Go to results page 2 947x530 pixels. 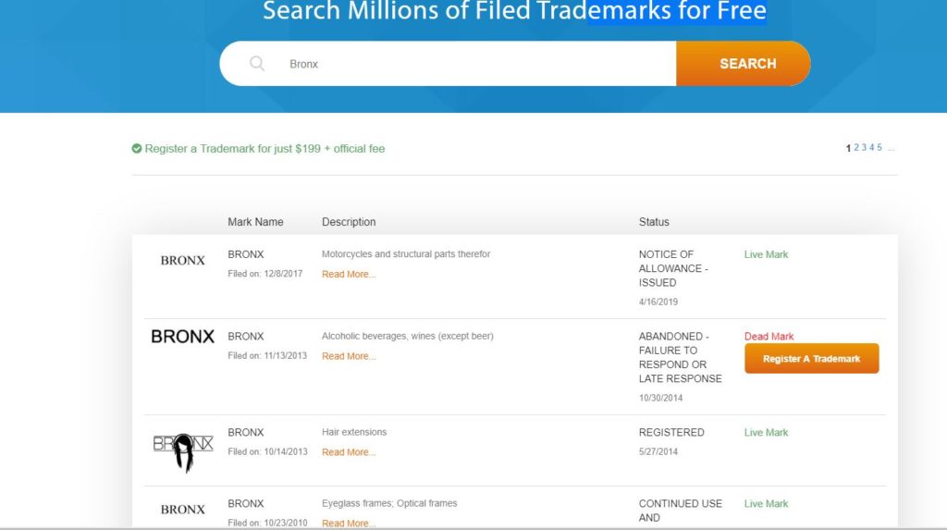click(x=855, y=147)
